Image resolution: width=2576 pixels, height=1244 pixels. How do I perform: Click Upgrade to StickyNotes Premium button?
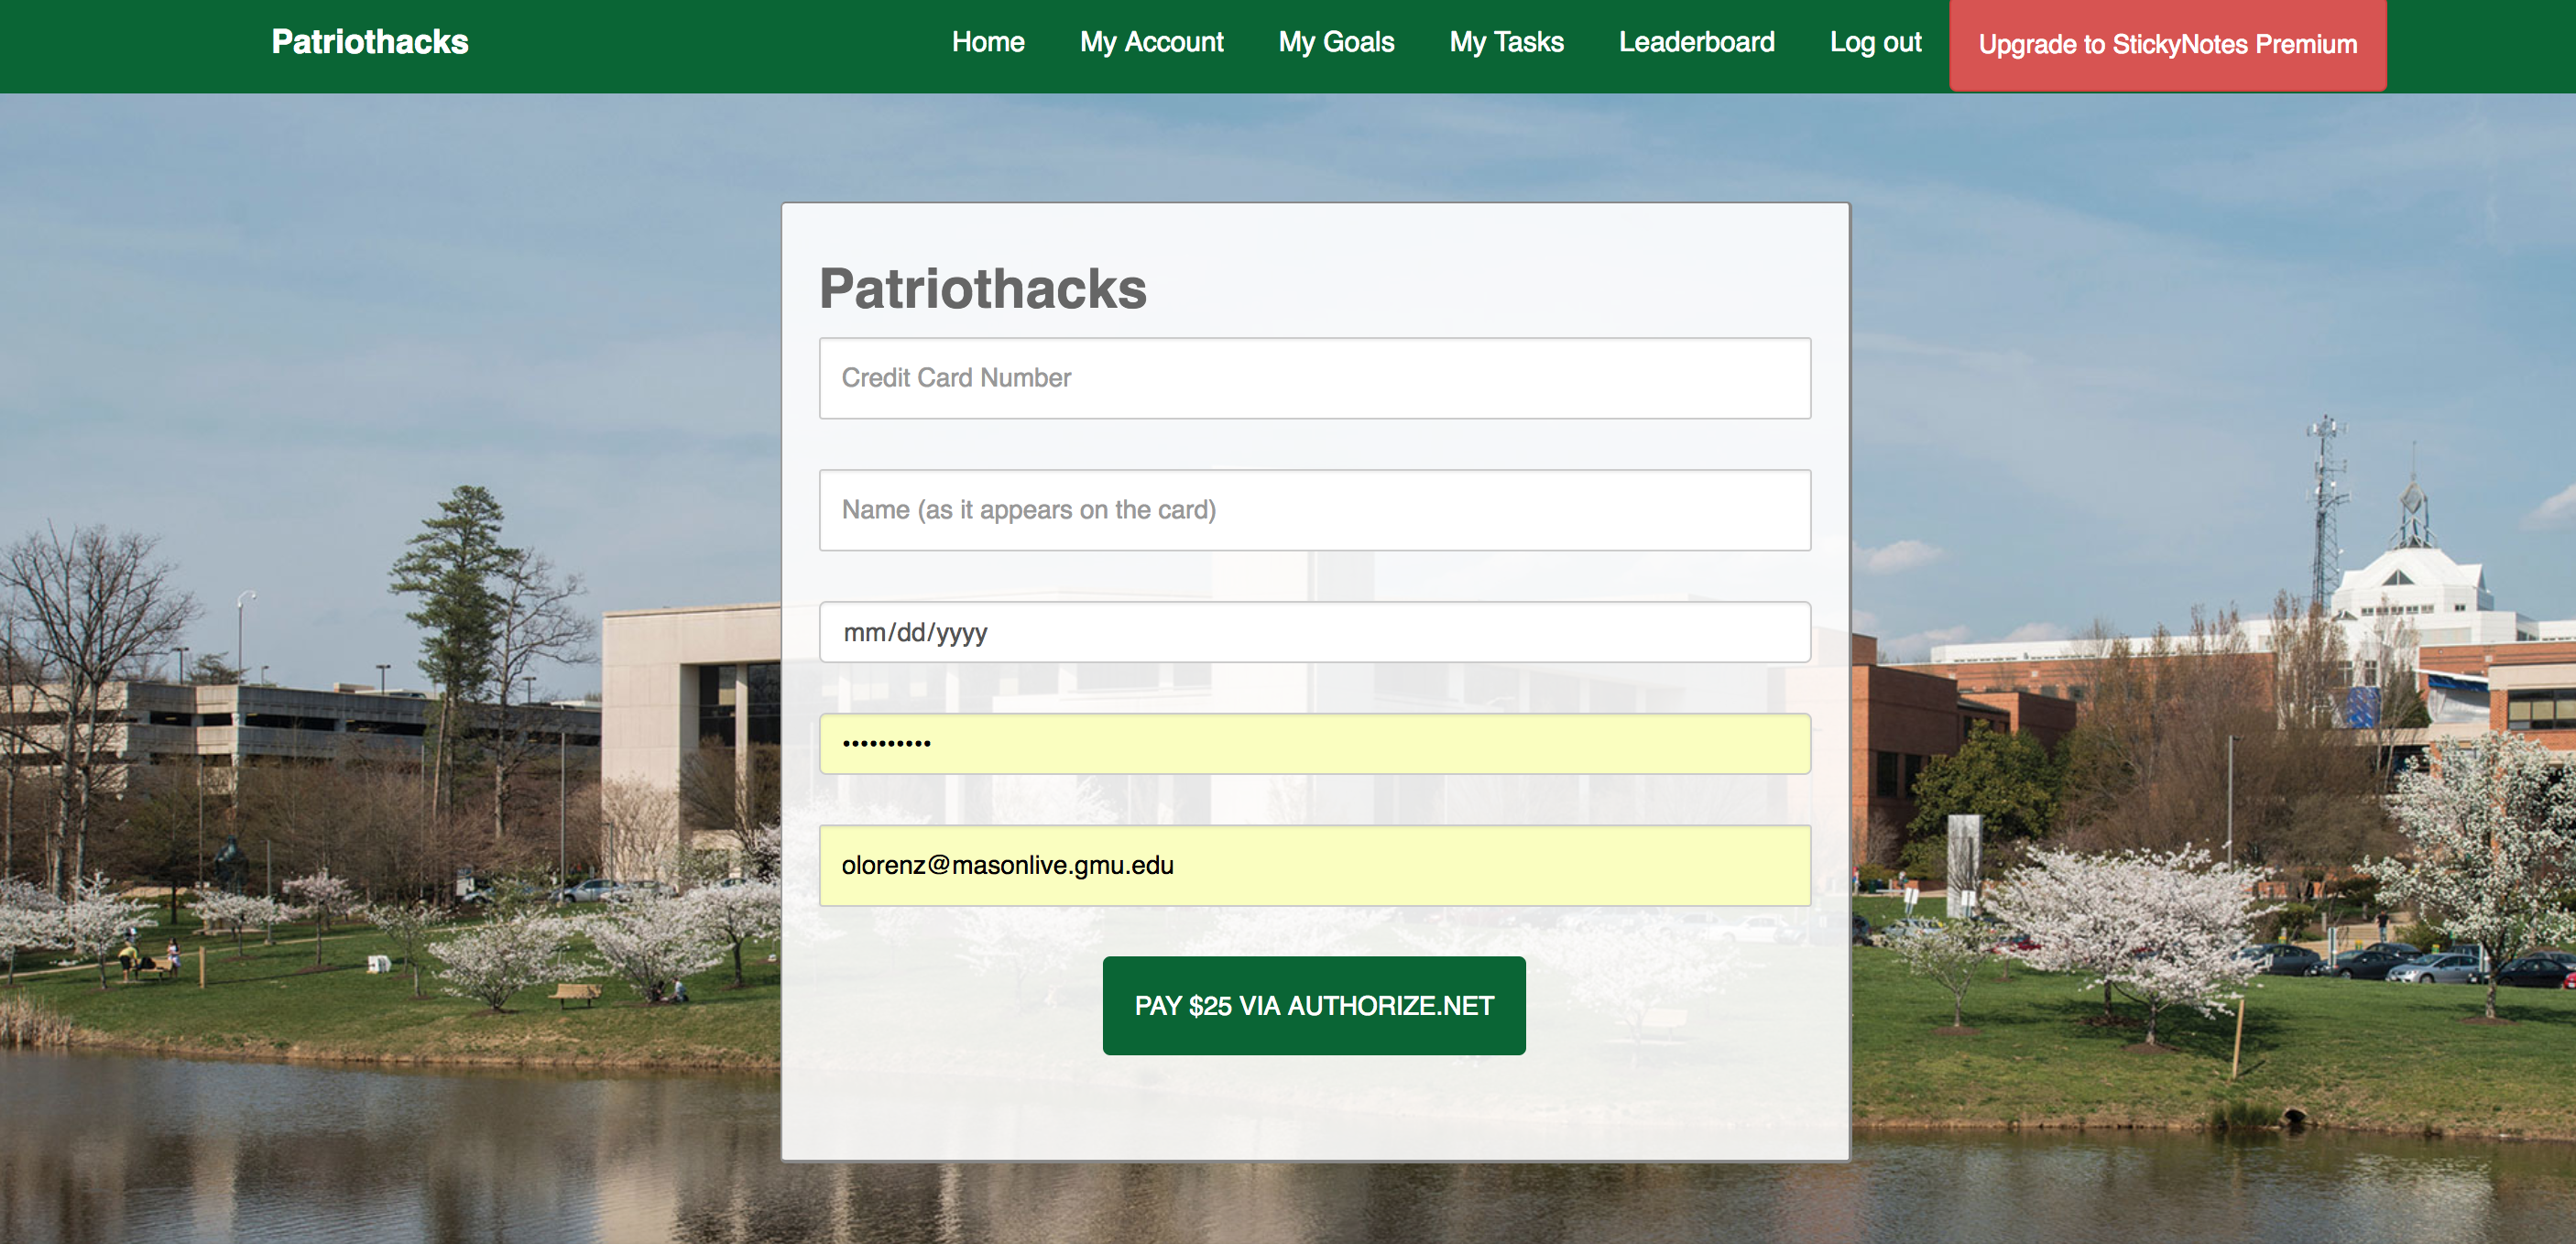[2167, 45]
